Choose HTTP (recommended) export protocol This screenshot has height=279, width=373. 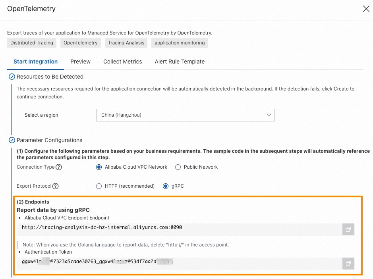99,186
